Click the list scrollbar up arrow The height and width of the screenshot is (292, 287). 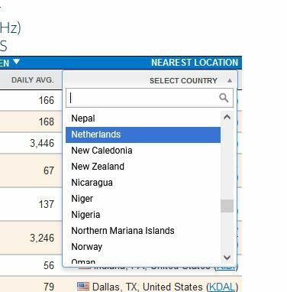[227, 117]
